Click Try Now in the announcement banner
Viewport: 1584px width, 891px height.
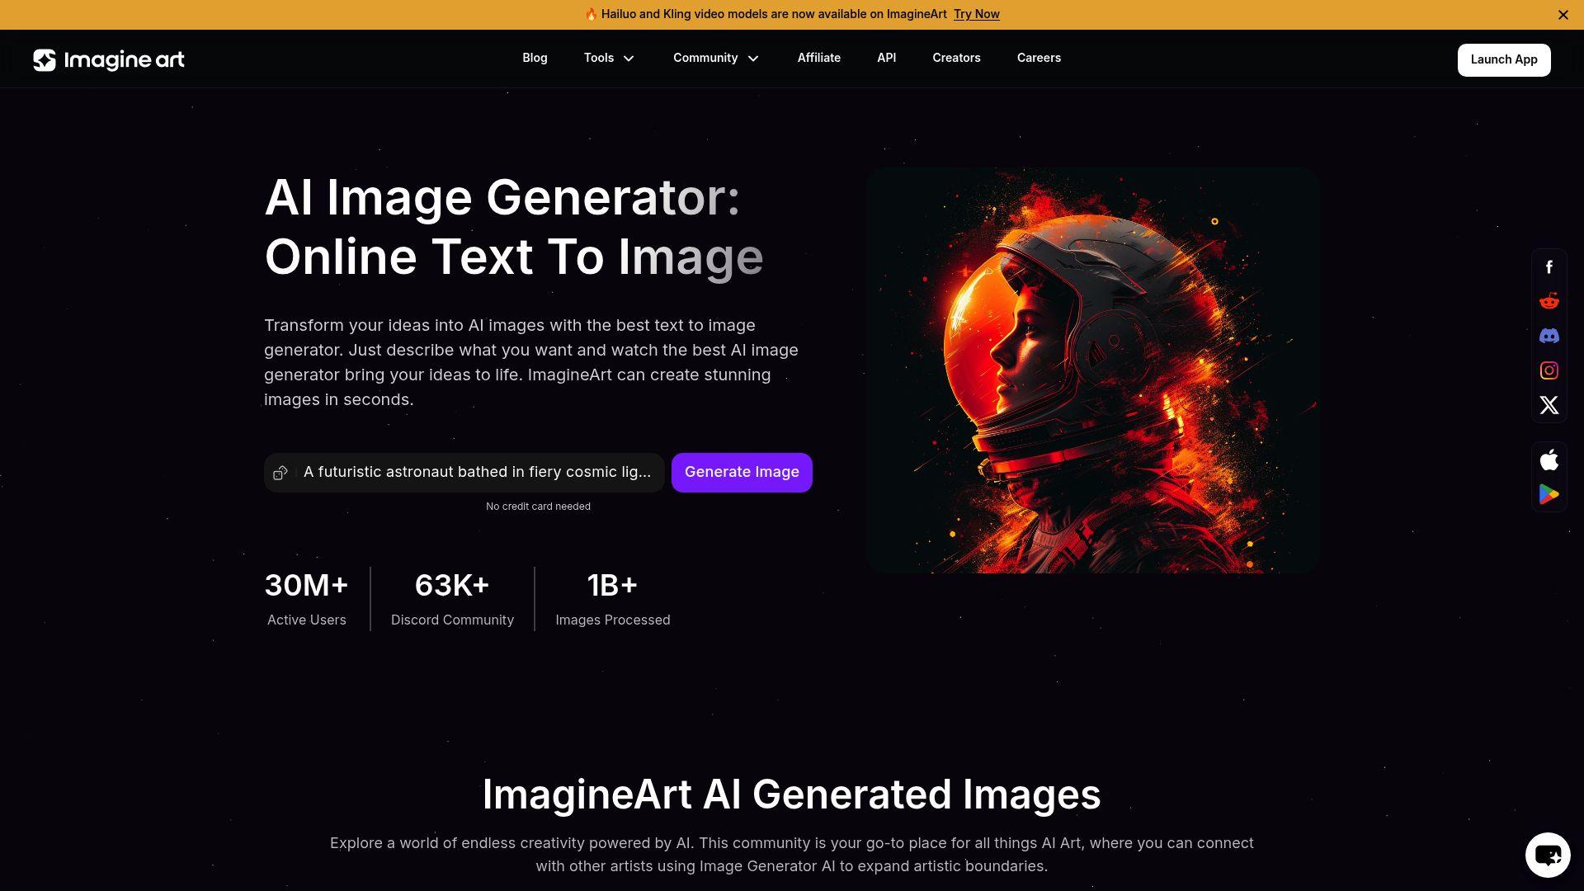[x=976, y=14]
